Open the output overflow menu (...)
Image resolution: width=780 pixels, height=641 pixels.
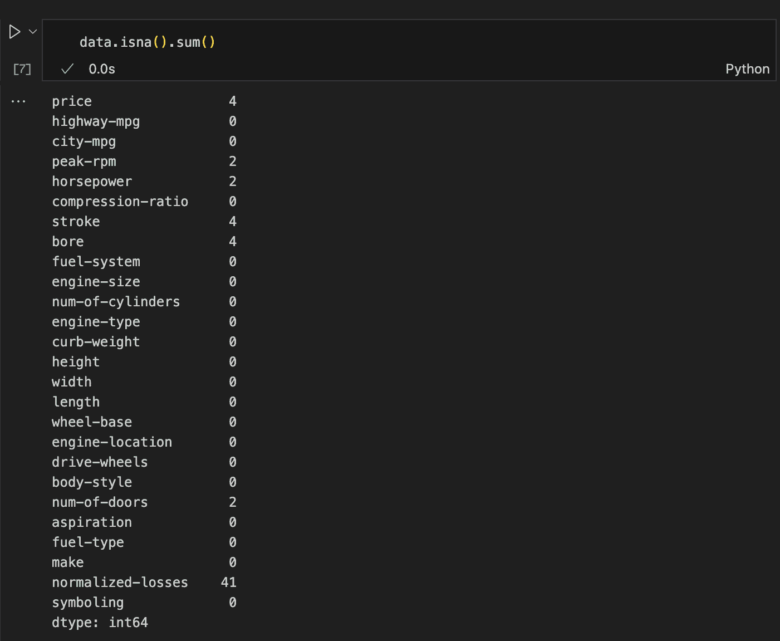[x=19, y=101]
